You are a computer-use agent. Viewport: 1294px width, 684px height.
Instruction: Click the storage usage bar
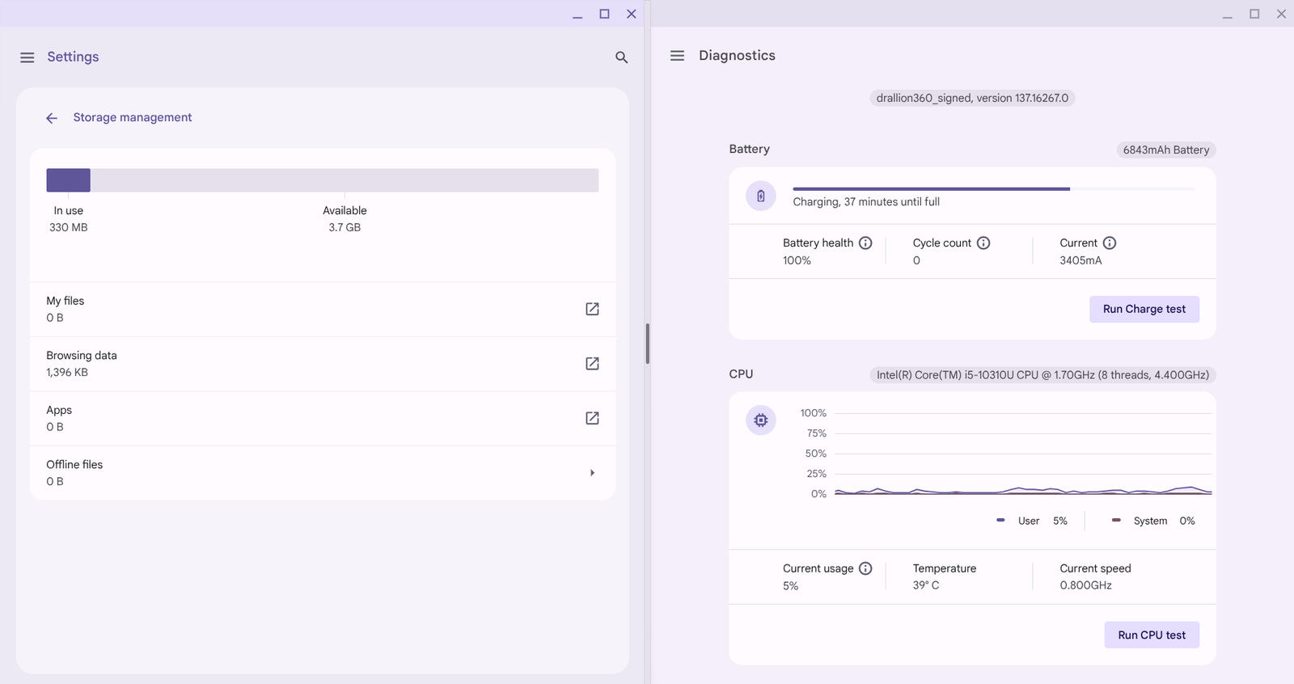[322, 180]
